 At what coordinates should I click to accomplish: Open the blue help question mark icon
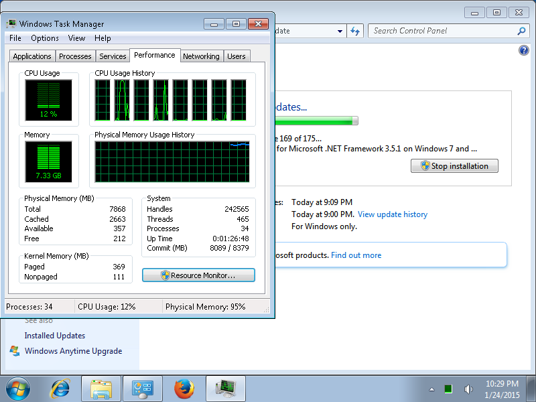[x=524, y=50]
